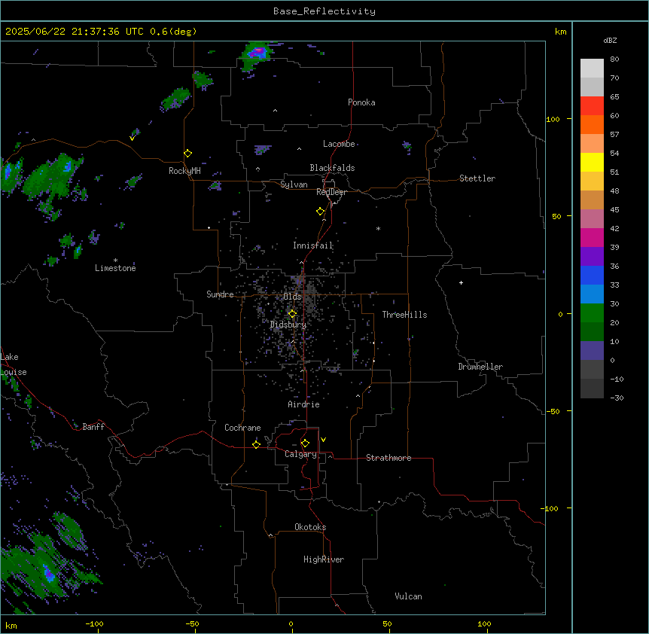Select the ThreeHills town label

pyautogui.click(x=404, y=315)
